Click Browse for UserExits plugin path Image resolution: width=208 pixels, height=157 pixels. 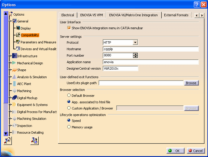pos(191,83)
